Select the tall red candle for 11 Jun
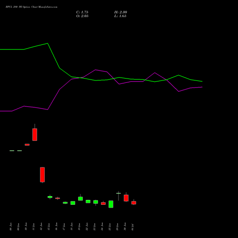Viewport: 238px width, 238px height. (x=35, y=135)
